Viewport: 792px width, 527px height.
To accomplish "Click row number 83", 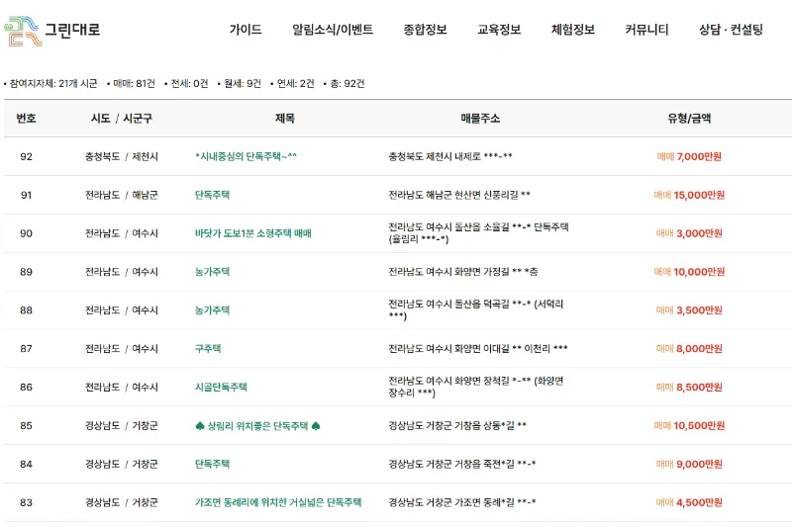I will pos(27,502).
